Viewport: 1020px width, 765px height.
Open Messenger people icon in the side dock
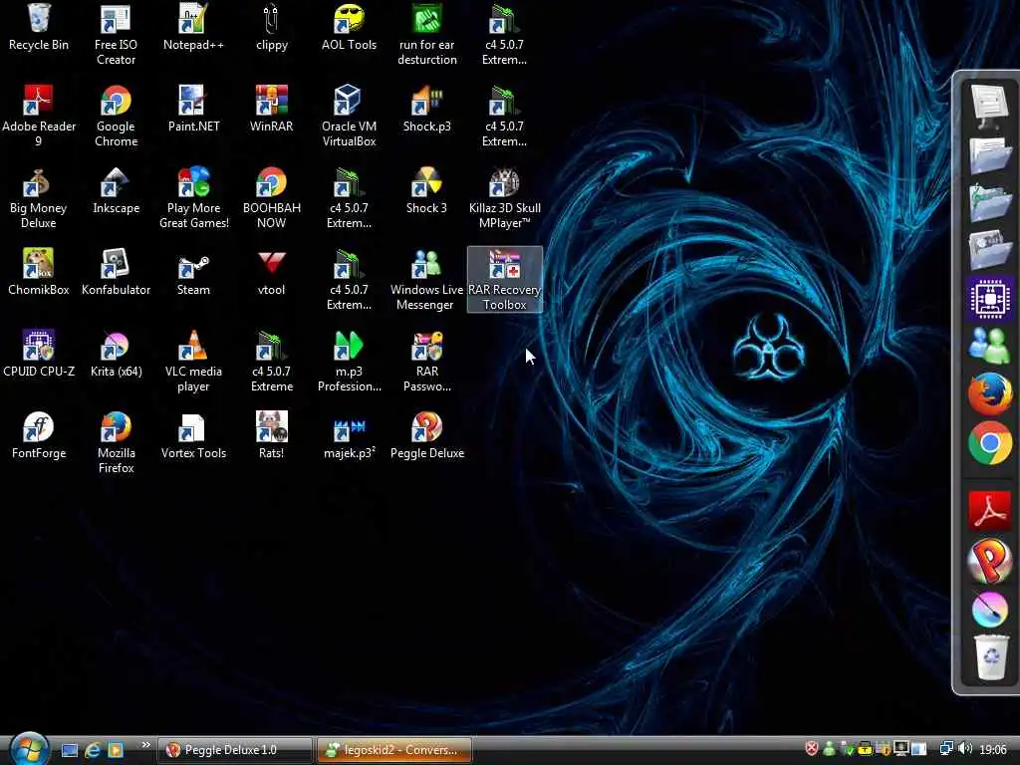pos(989,345)
